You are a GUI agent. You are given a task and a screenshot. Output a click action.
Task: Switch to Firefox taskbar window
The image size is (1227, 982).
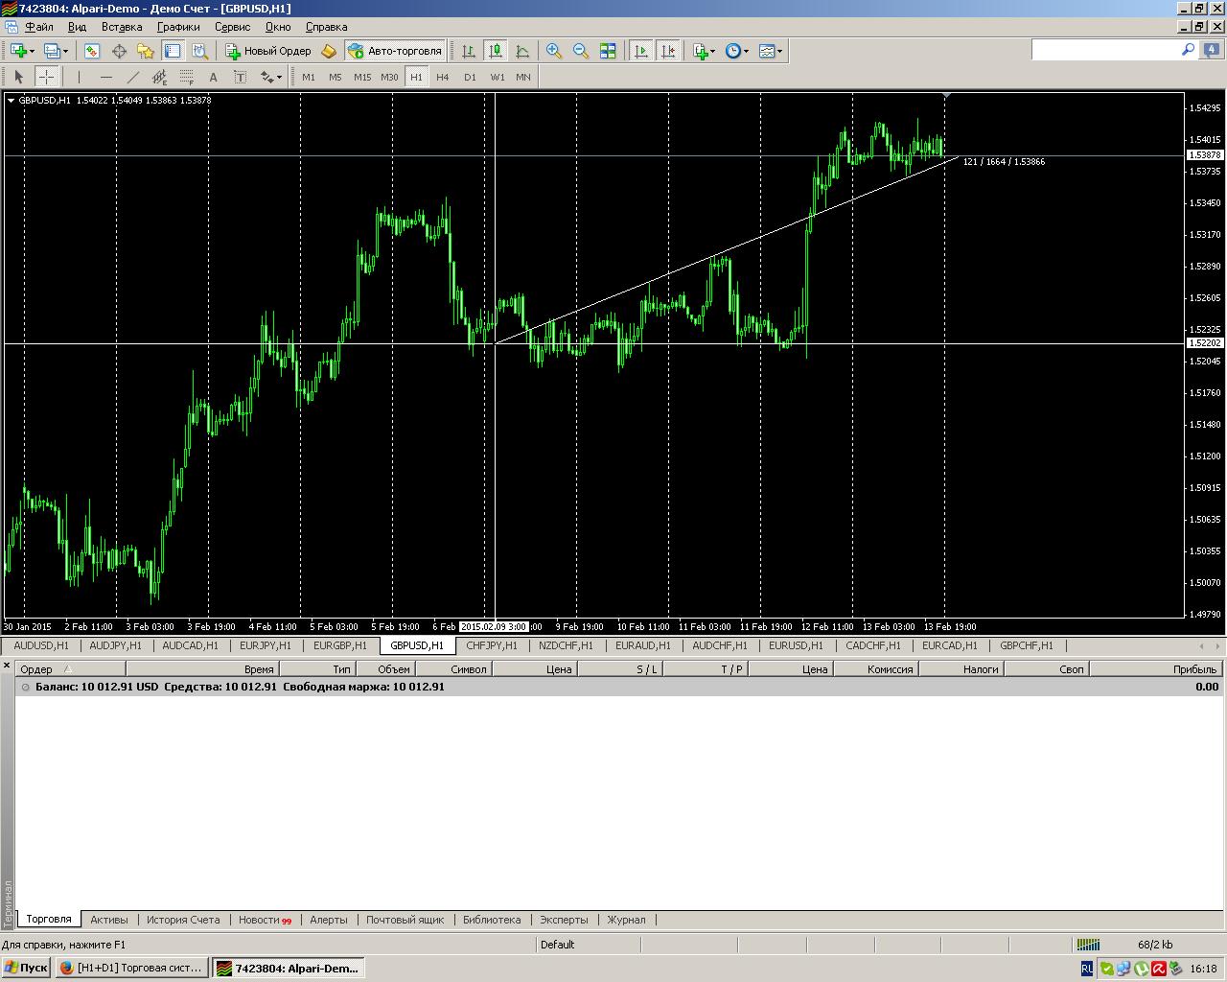pos(131,969)
